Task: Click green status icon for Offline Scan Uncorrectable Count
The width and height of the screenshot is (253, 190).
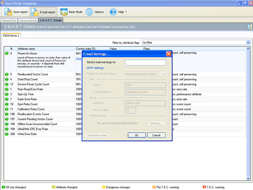Action: (7, 124)
